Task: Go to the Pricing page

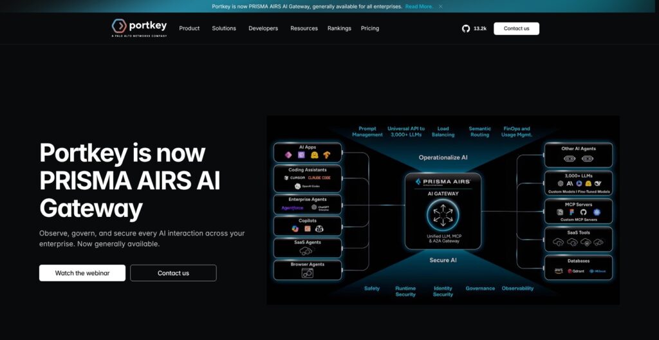Action: tap(370, 28)
